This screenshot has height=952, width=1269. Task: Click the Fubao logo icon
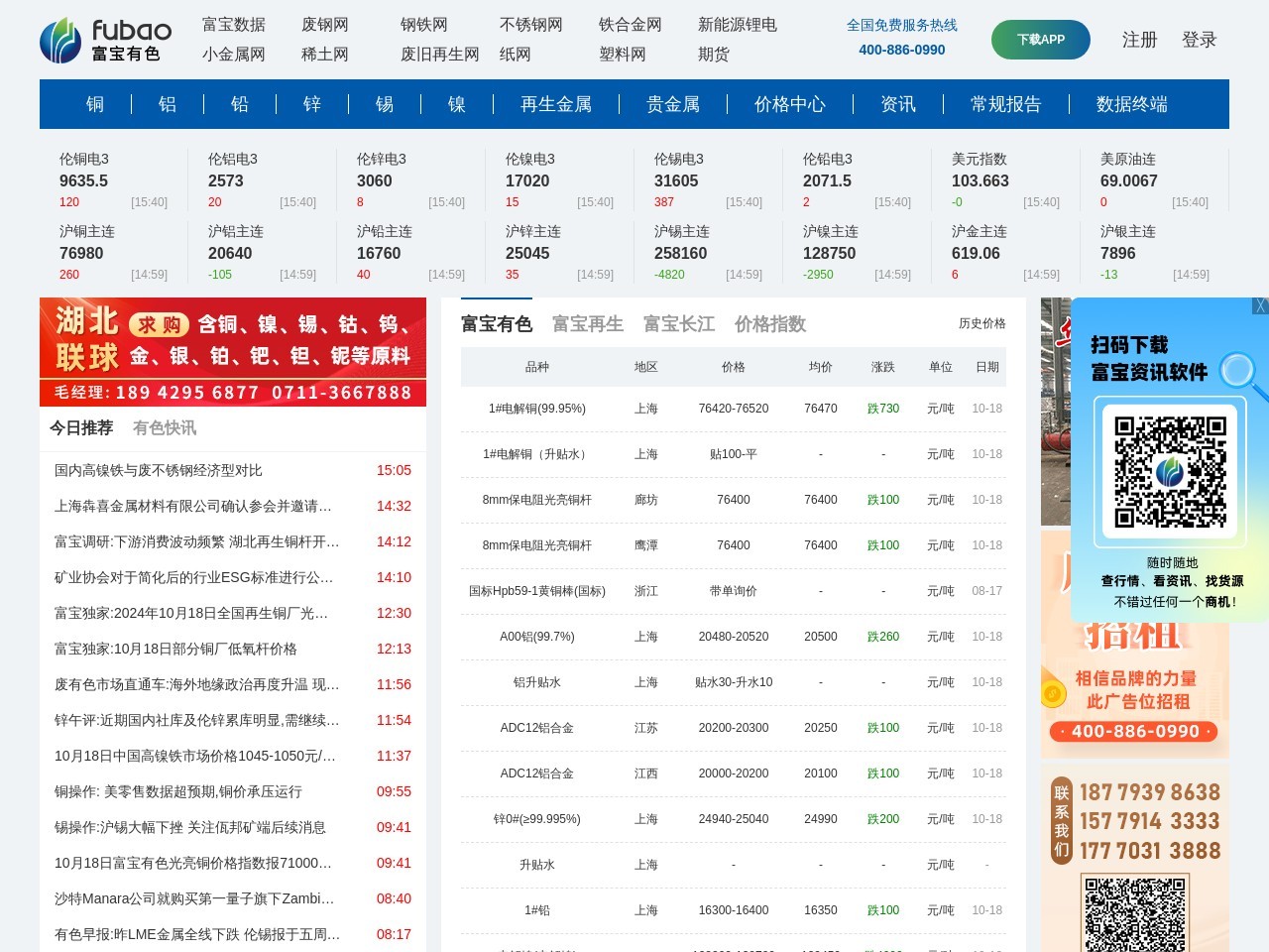pyautogui.click(x=60, y=41)
